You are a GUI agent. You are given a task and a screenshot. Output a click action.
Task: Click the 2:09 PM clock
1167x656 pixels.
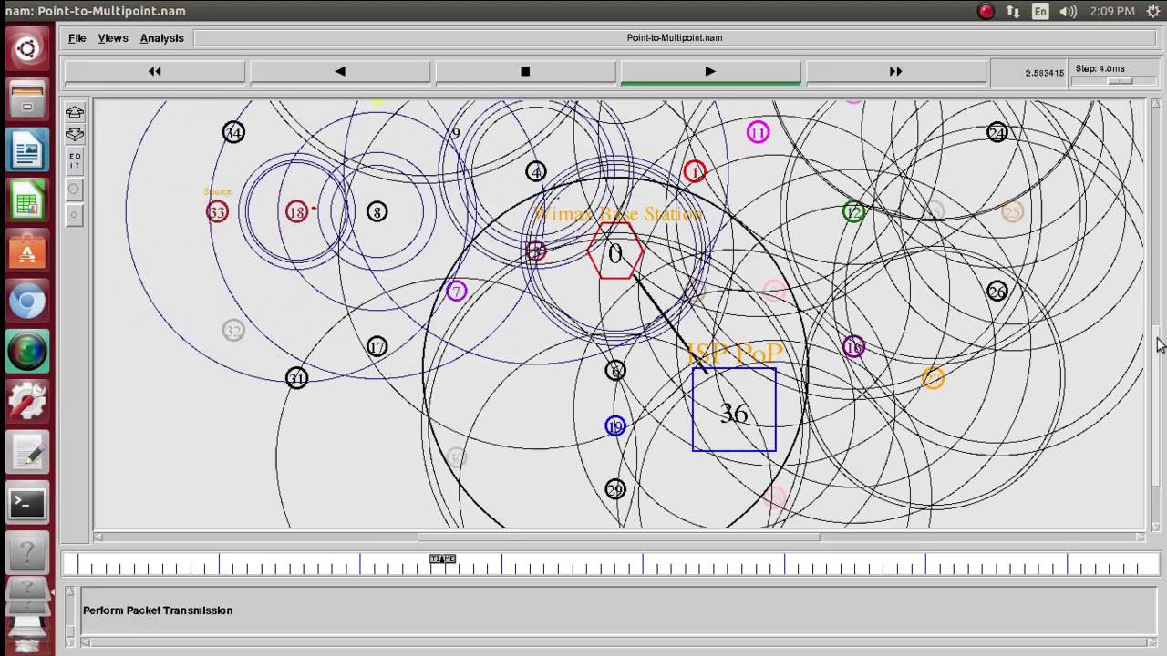click(1112, 11)
